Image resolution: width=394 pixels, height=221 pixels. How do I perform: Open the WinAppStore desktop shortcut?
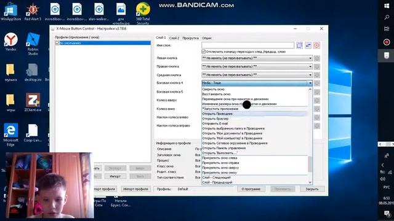(x=10, y=12)
